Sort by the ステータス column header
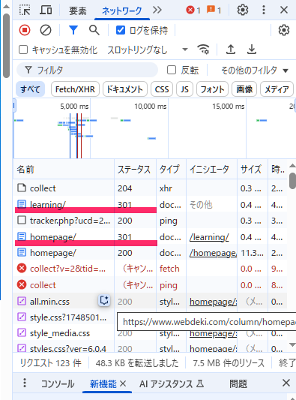296x400 pixels. coord(136,169)
